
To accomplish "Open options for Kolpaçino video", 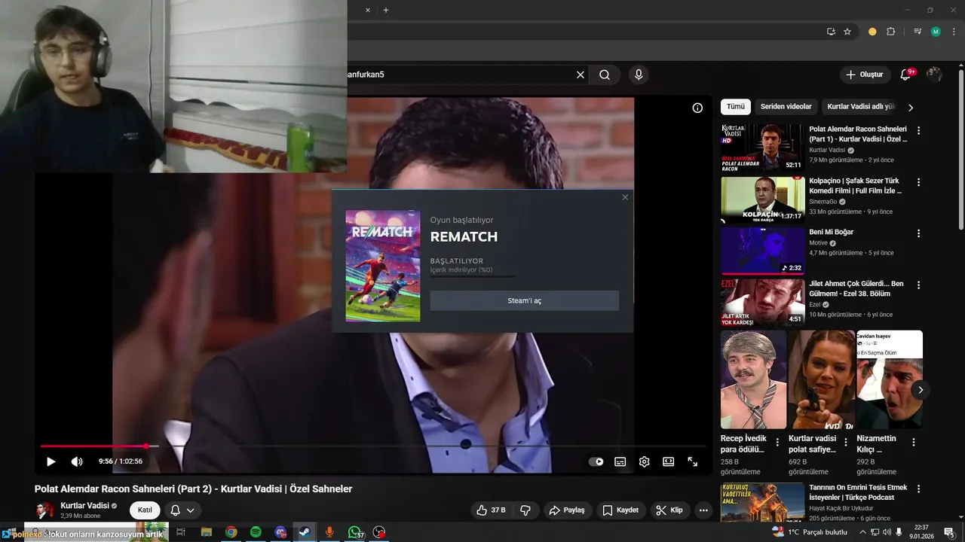I will click(x=918, y=182).
